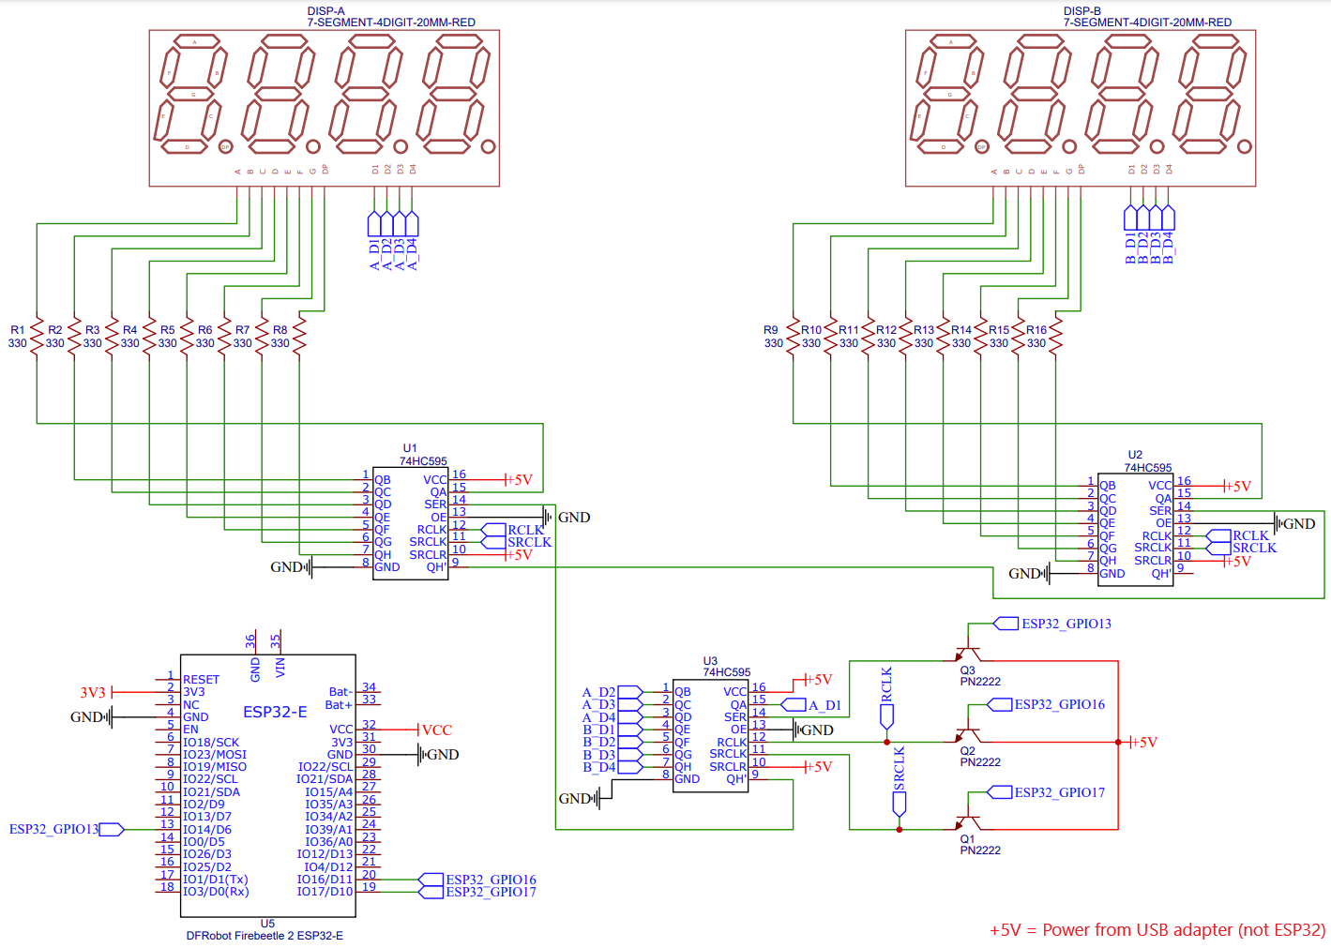Click the R16 330 resistor symbol

point(1055,336)
